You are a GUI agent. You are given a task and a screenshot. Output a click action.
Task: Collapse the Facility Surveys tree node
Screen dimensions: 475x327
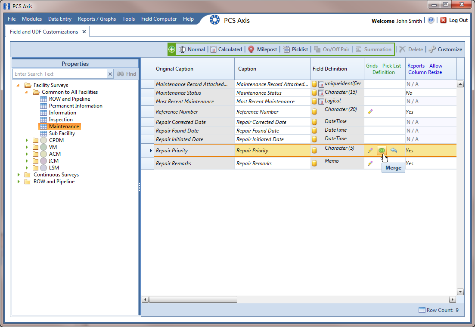18,85
